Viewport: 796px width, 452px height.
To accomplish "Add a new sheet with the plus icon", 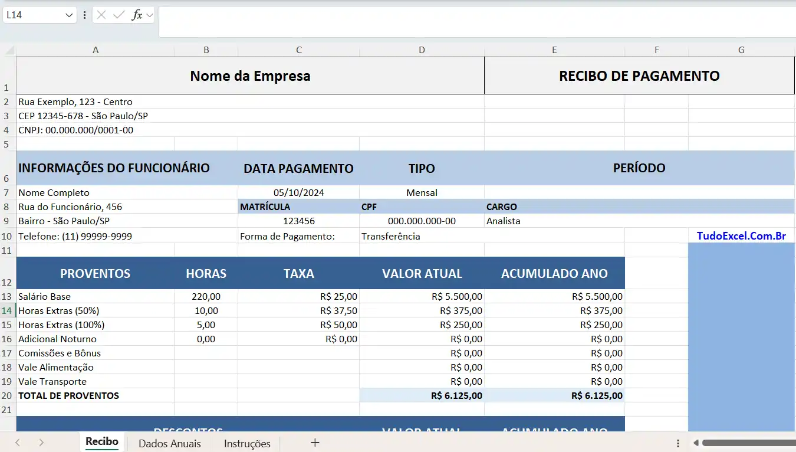I will 315,442.
